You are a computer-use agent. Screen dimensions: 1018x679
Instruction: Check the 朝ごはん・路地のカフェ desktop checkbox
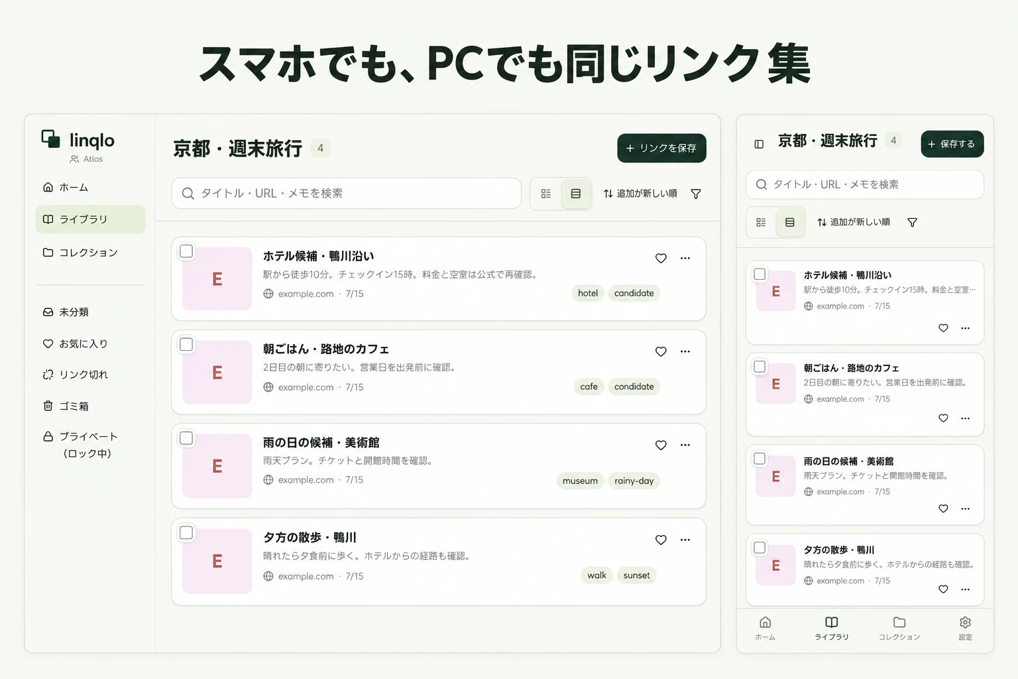point(186,344)
